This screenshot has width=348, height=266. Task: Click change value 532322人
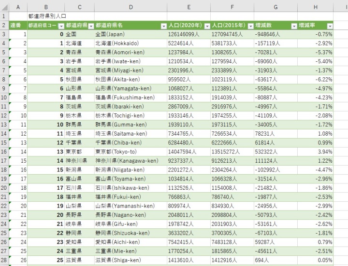click(x=275, y=152)
